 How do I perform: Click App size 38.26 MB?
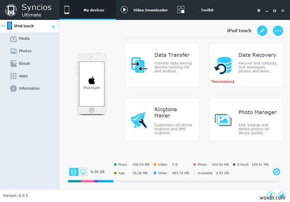click(x=140, y=173)
